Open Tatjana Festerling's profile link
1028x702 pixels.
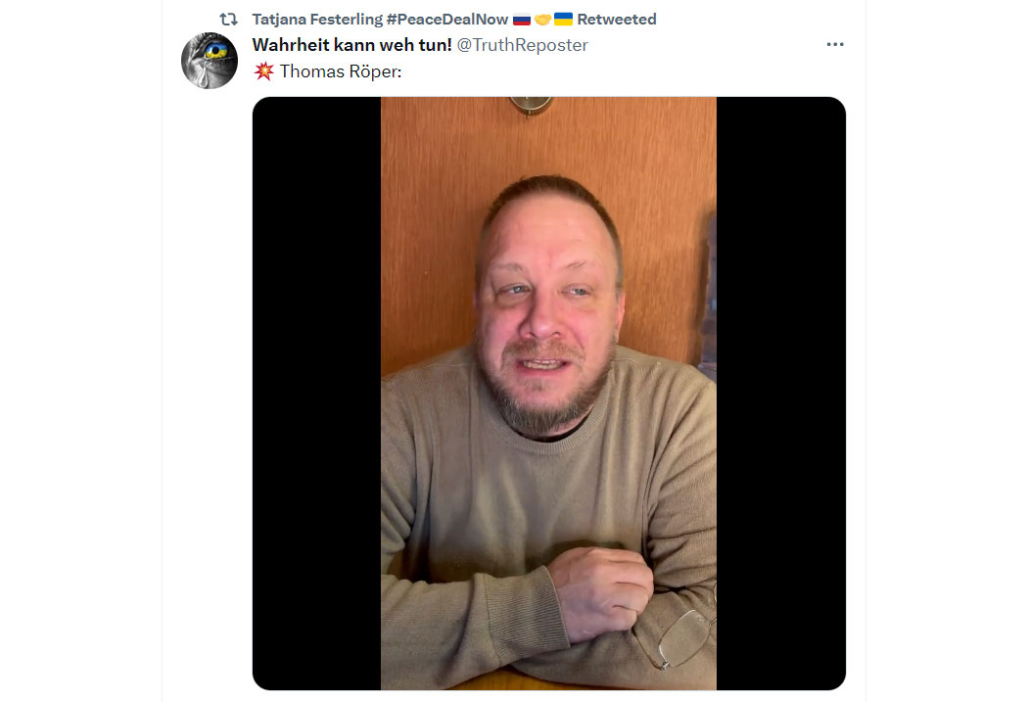coord(317,20)
